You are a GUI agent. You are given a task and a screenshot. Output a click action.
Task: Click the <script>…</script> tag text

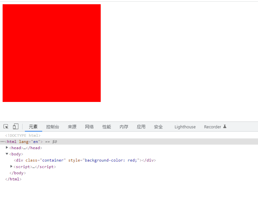click(x=35, y=167)
